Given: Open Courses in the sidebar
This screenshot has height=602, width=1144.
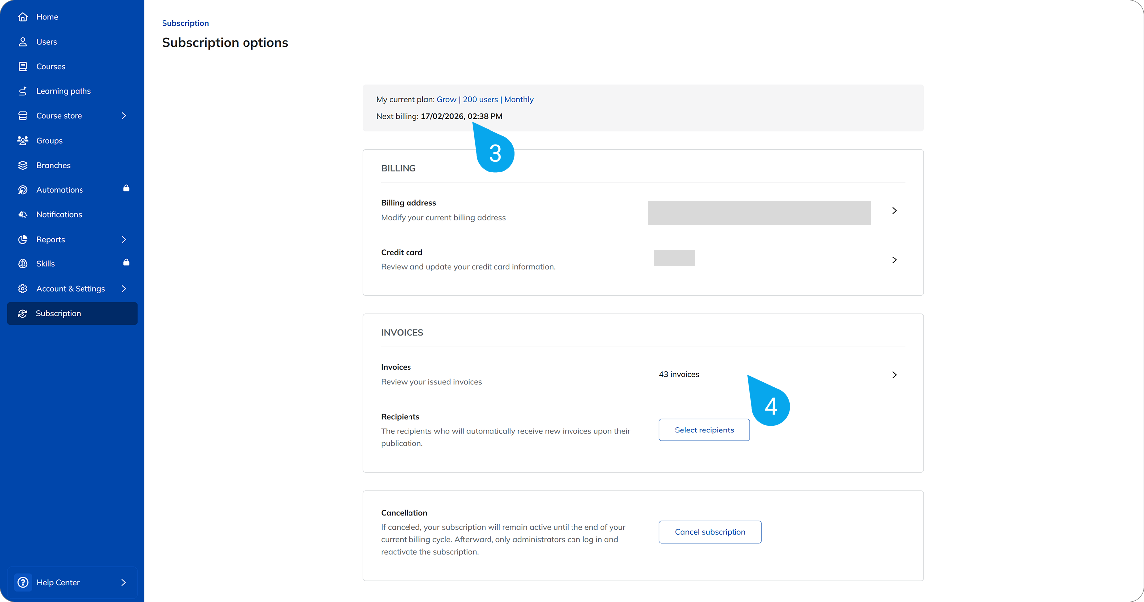Looking at the screenshot, I should pyautogui.click(x=51, y=66).
